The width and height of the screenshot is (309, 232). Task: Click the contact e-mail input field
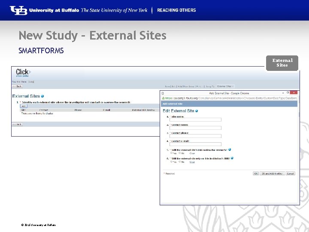195,144
